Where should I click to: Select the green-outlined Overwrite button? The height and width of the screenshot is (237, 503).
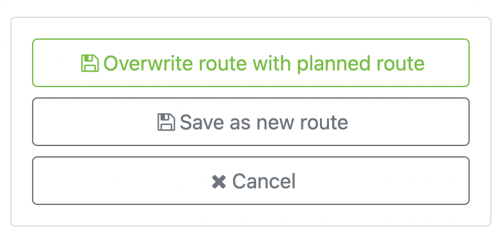(x=251, y=63)
